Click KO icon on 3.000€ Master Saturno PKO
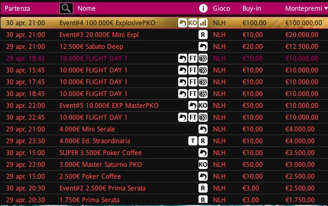Viewport: 328px width, 206px height. click(203, 165)
